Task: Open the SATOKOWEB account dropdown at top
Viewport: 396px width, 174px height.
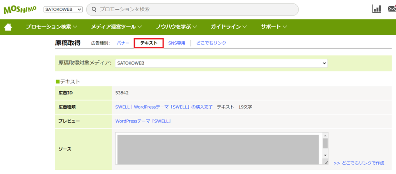Action: [63, 9]
